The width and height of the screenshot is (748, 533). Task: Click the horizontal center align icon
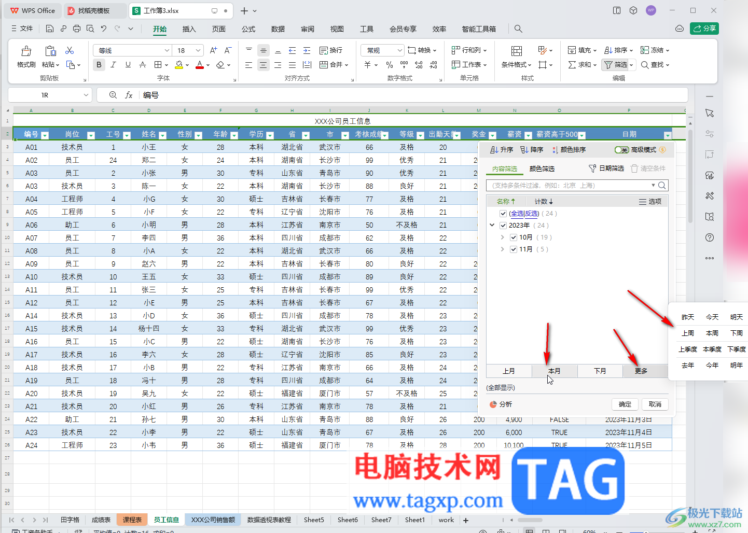pos(264,65)
